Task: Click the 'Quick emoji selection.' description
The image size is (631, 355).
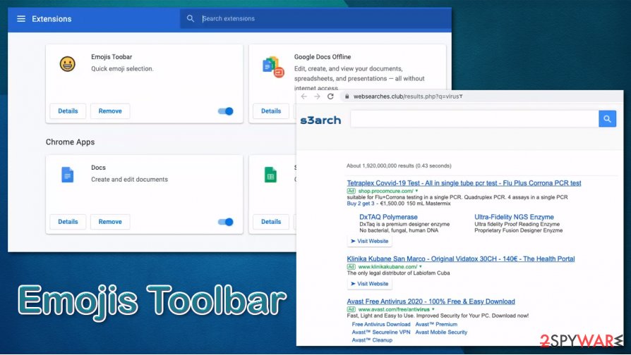Action: coord(122,68)
